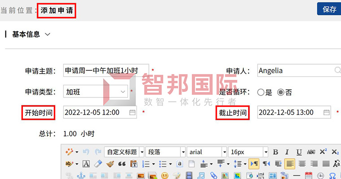Viewport: 341px width, 179px height.
Task: Redo the edit using the toolbar arrow
Action: pos(98,152)
